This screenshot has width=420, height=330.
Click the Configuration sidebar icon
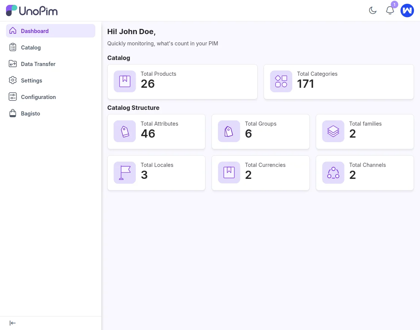tap(13, 97)
